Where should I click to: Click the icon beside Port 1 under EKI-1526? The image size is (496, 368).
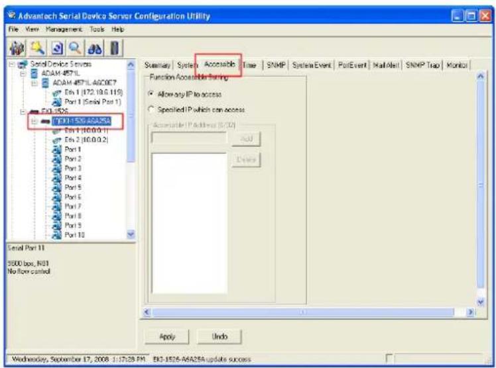56,150
